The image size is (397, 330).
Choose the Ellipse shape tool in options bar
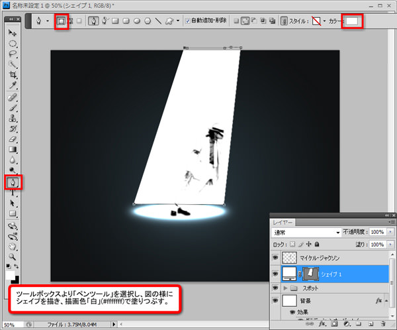[137, 21]
